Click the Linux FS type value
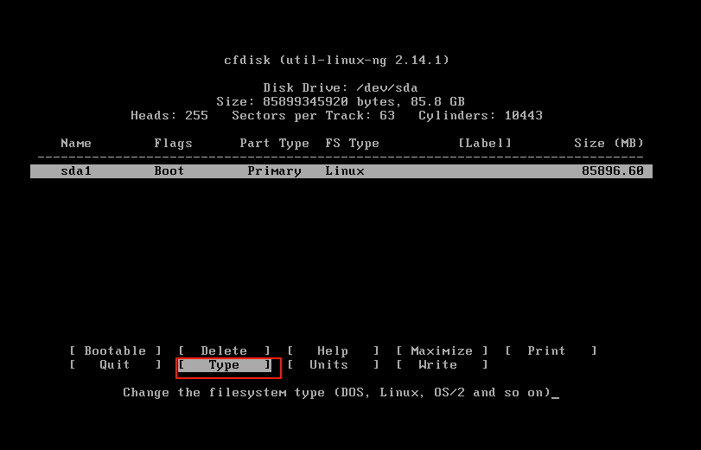Viewport: 701px width, 450px height. pos(345,171)
